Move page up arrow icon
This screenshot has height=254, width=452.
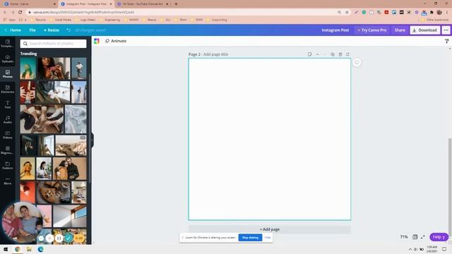coord(317,54)
